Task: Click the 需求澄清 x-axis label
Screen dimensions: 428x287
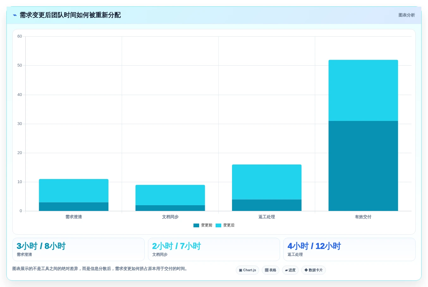Action: pyautogui.click(x=74, y=217)
